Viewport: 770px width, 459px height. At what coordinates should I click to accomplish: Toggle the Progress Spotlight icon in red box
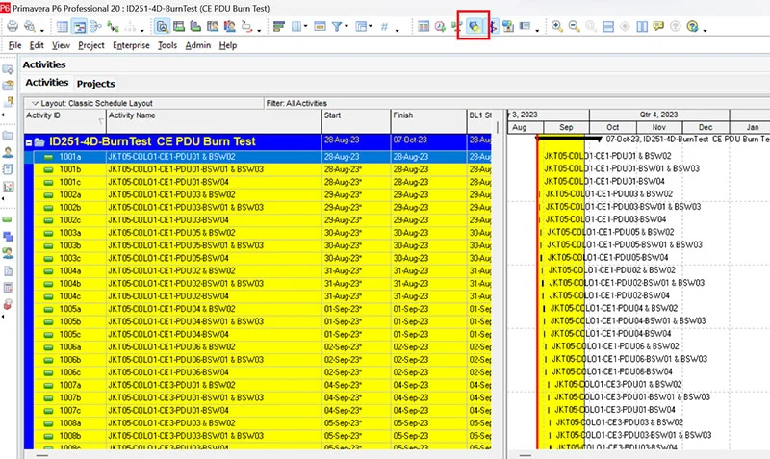pyautogui.click(x=474, y=27)
